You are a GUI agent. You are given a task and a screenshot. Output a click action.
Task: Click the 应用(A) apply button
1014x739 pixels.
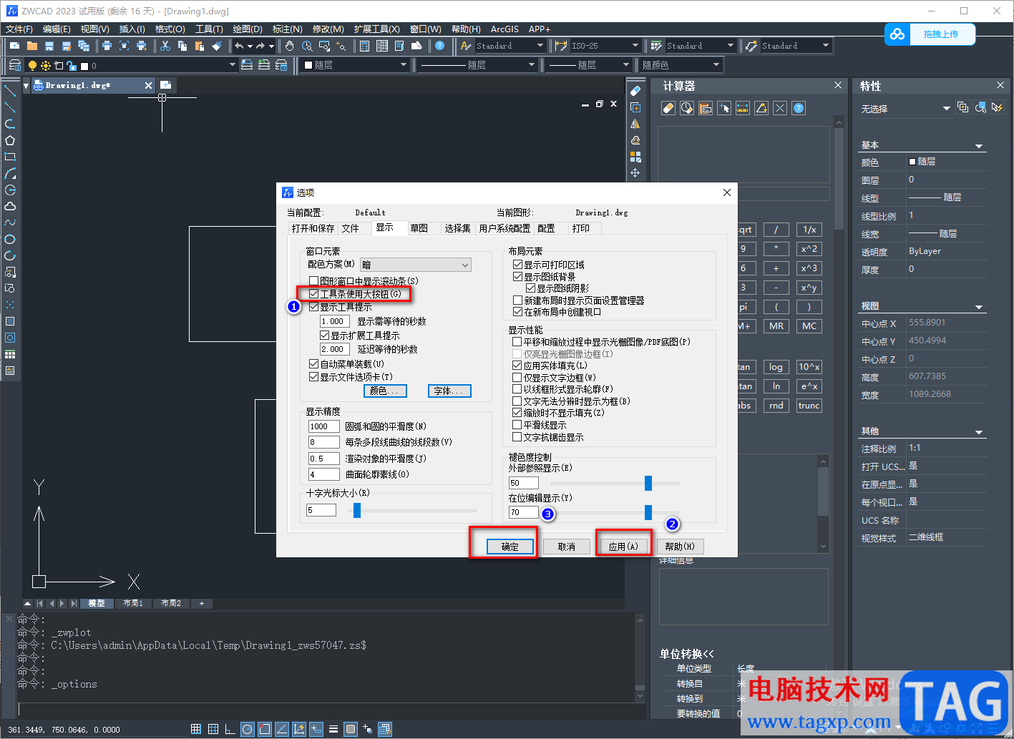pyautogui.click(x=623, y=547)
